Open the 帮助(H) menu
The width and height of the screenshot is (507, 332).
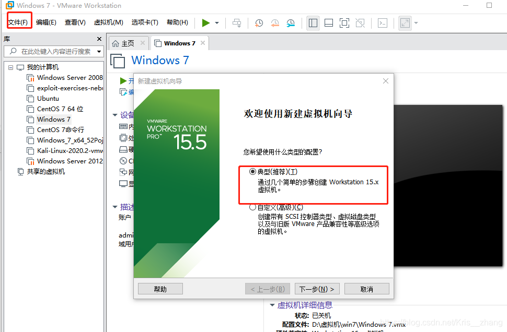[178, 22]
